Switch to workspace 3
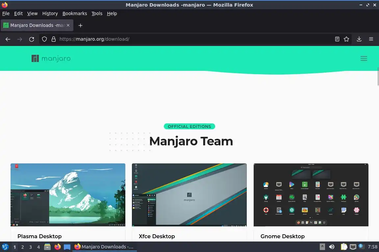This screenshot has height=252, width=379. pos(31,247)
